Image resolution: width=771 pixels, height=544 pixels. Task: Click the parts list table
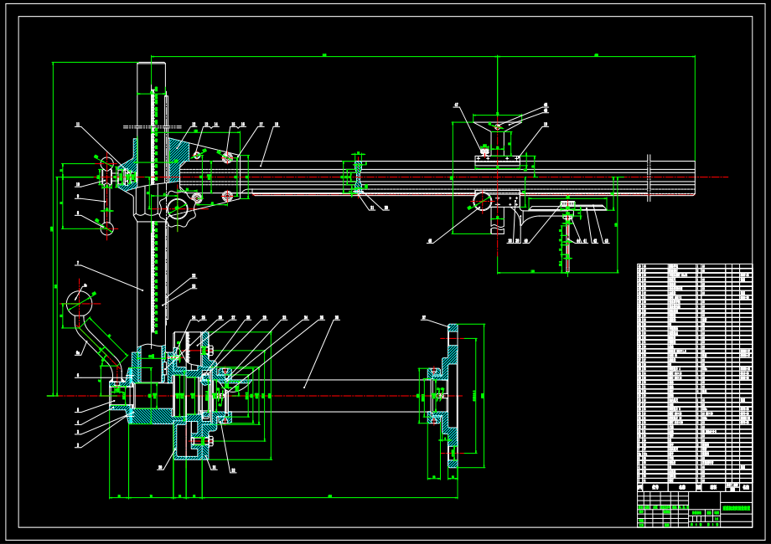(695, 378)
